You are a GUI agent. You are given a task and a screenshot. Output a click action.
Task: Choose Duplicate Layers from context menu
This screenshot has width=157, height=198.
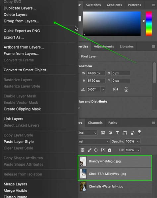(x=20, y=8)
